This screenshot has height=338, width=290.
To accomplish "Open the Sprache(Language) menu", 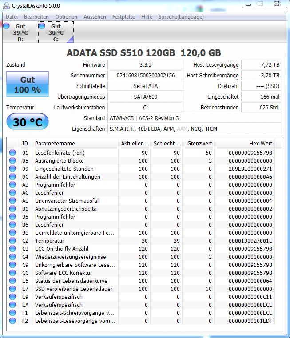I will tap(181, 17).
